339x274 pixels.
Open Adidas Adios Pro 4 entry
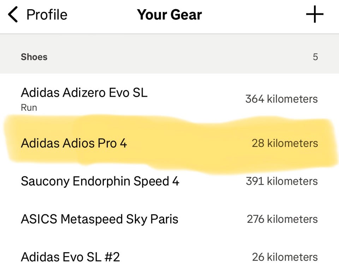(74, 143)
